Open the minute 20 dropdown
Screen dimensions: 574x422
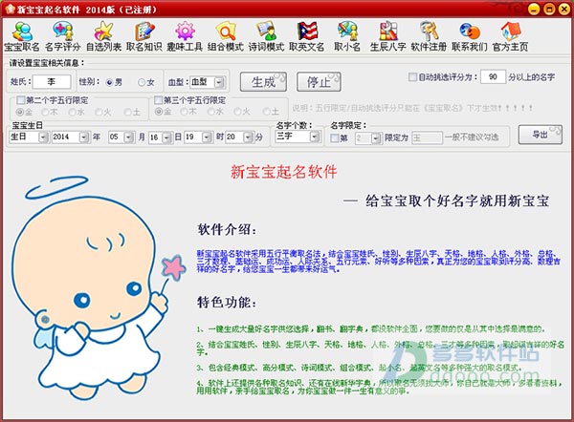(249, 137)
